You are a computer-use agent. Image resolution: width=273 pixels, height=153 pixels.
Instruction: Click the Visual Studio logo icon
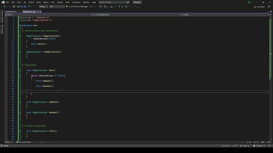coord(3,2)
